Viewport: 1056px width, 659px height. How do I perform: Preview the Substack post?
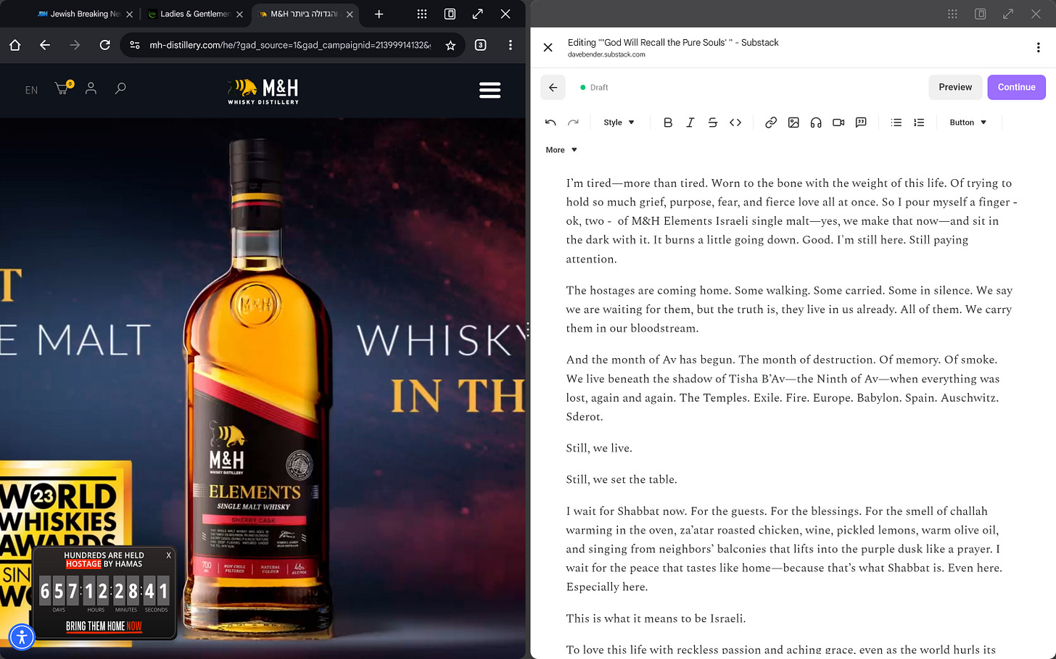tap(955, 87)
